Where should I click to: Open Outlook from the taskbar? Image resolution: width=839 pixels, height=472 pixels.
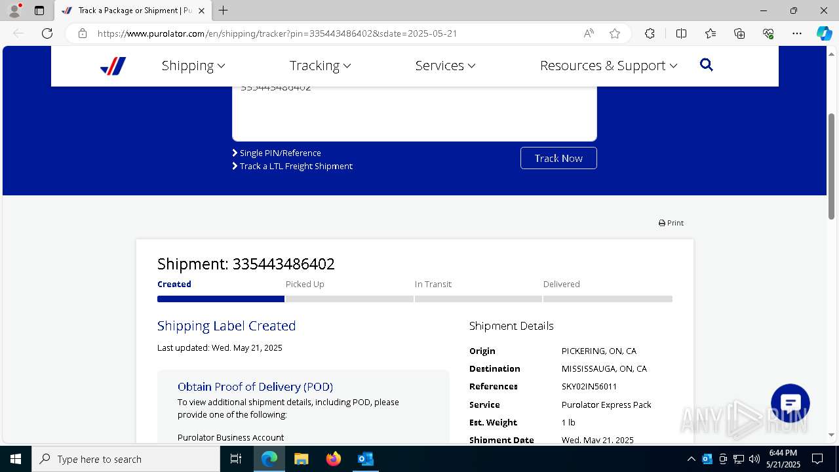(365, 459)
